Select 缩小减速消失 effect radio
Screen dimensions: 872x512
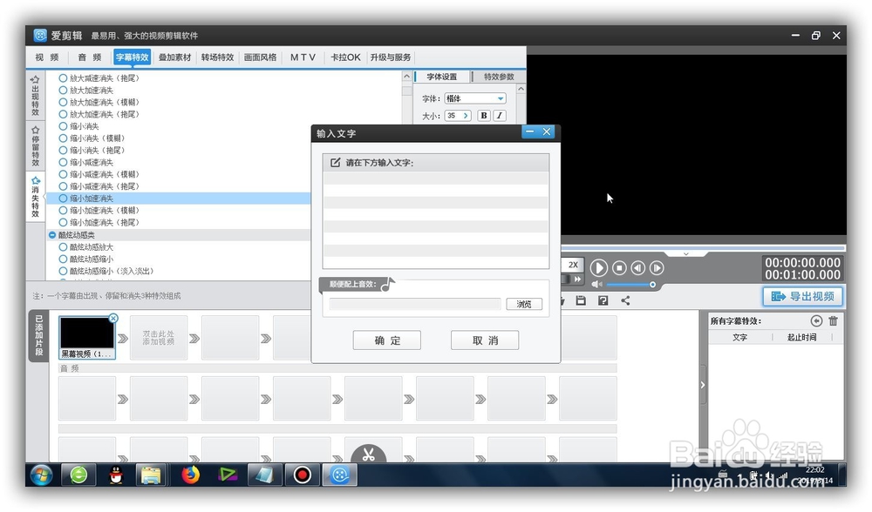(x=63, y=162)
